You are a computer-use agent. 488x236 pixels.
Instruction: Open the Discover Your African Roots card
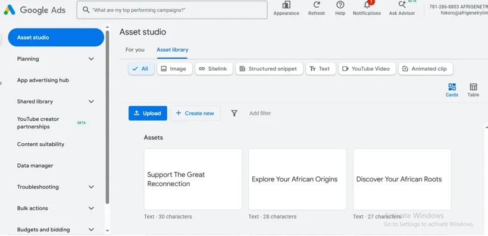(402, 179)
